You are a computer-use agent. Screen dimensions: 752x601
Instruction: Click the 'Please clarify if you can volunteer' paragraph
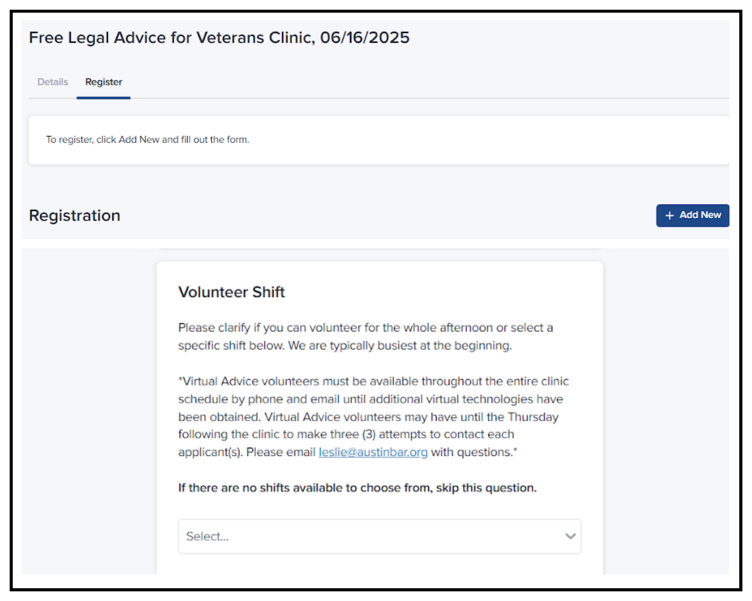pos(365,328)
